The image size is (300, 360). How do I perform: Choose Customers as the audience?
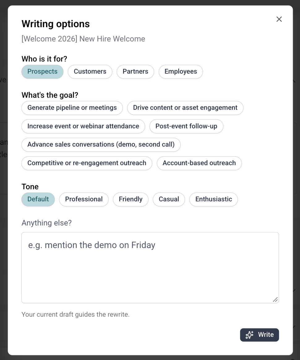click(90, 72)
